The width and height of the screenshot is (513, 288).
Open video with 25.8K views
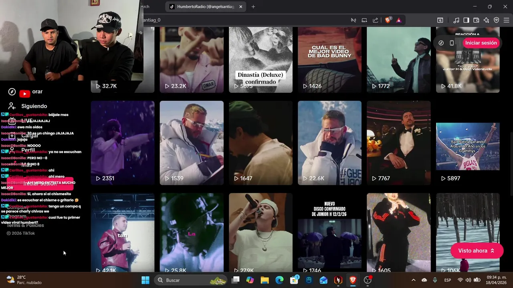tap(192, 233)
